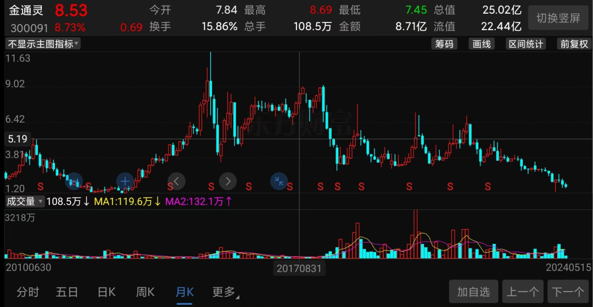
Task: Click the 加自选 add to watchlist button
Action: pyautogui.click(x=473, y=292)
